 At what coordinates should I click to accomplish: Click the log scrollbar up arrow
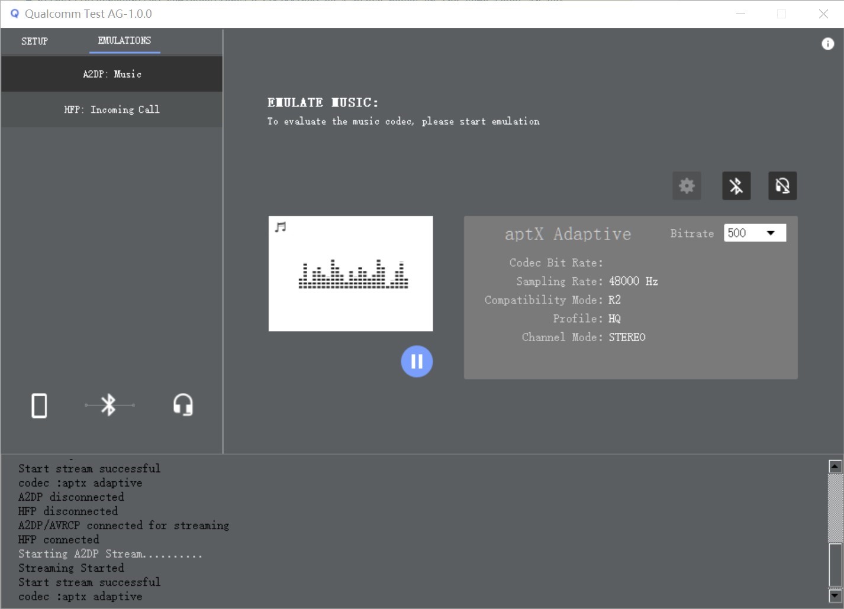pyautogui.click(x=835, y=467)
